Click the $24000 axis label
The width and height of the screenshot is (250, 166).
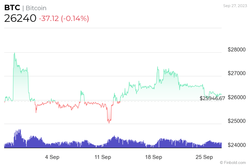[236, 145]
